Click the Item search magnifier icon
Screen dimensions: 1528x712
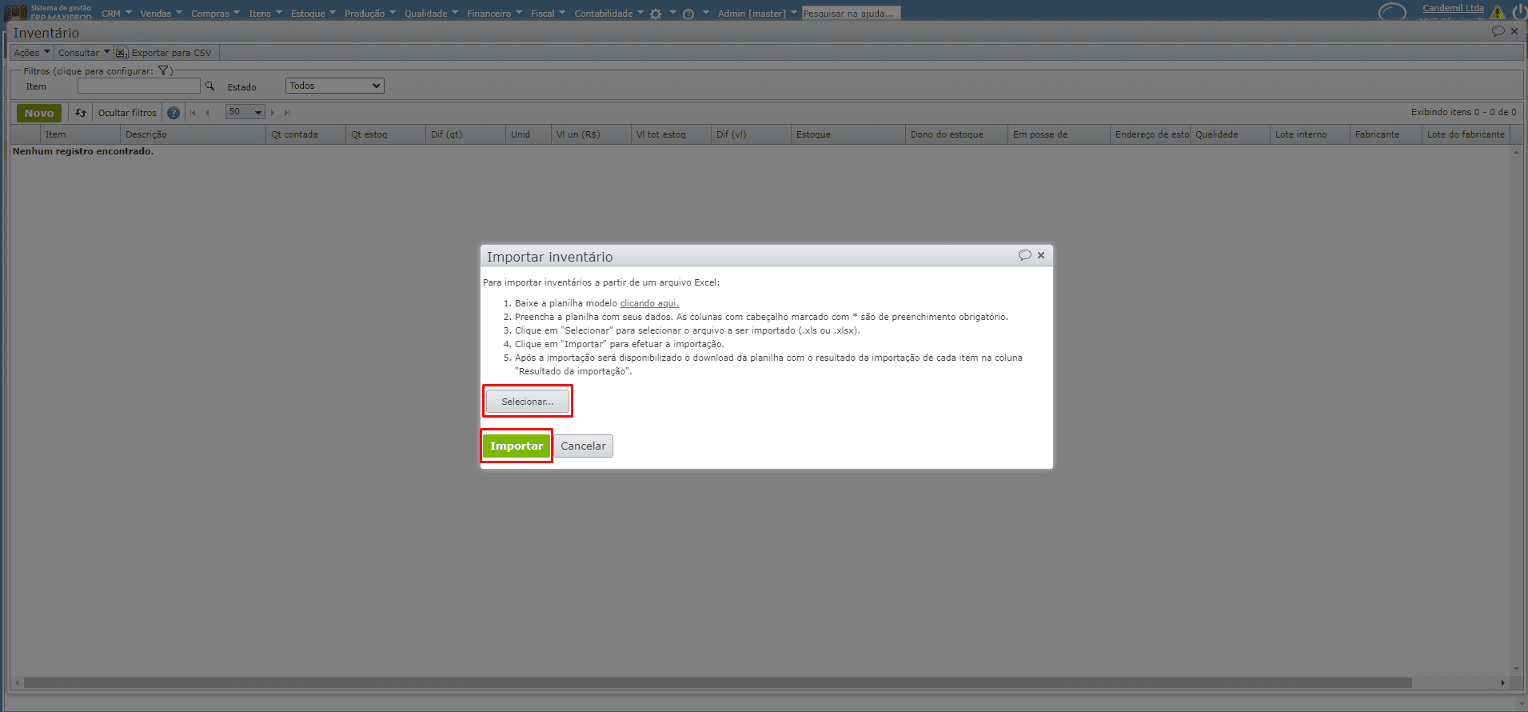(x=210, y=86)
